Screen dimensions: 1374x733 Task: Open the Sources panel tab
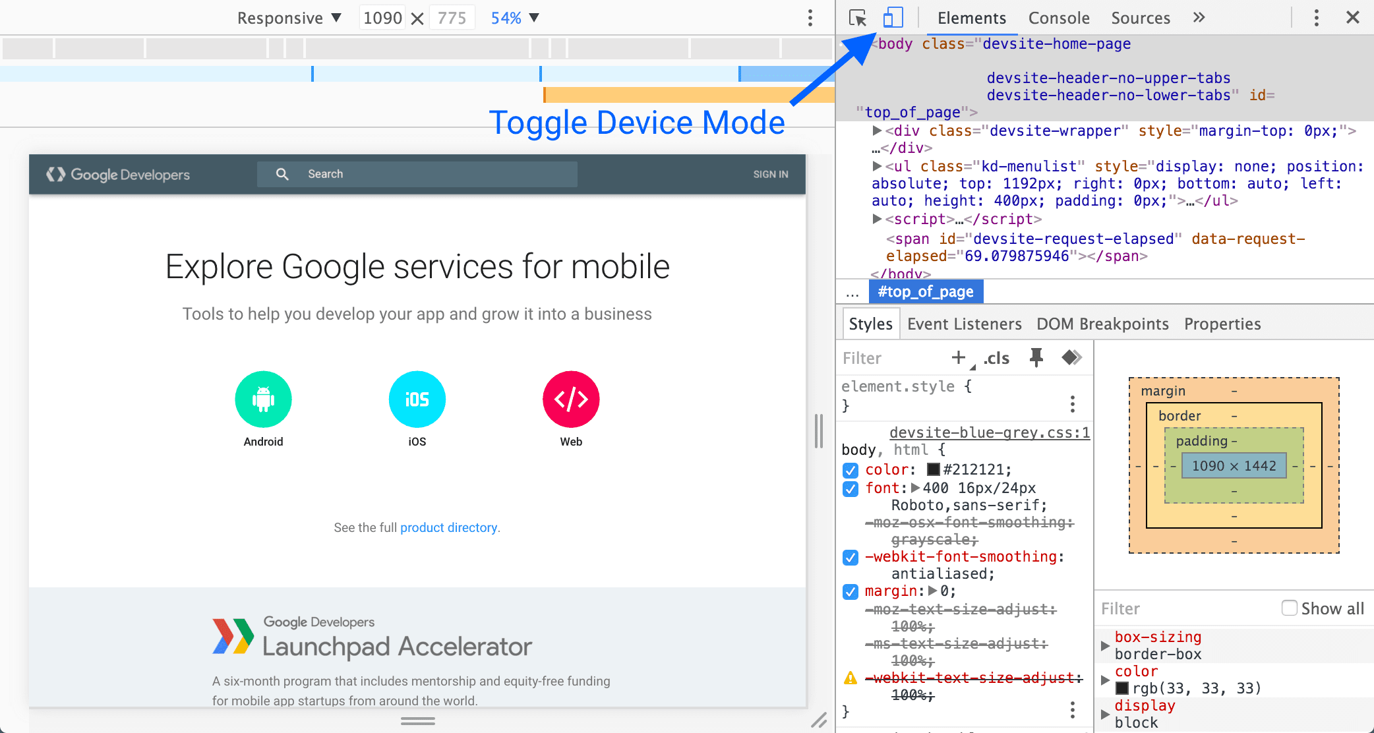(x=1141, y=17)
